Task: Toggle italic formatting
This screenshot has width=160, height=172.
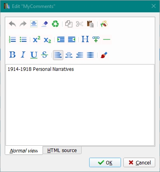Action: pyautogui.click(x=23, y=55)
